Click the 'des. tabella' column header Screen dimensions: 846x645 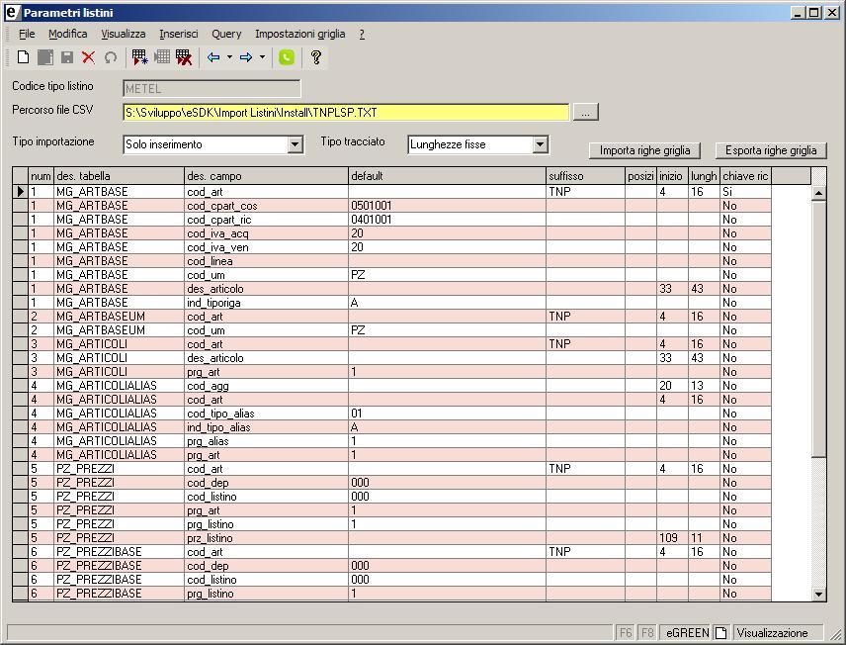119,176
